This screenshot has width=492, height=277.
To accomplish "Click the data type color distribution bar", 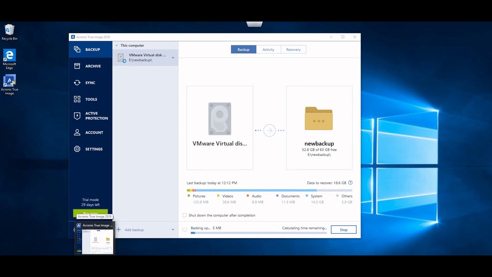I will tap(269, 190).
